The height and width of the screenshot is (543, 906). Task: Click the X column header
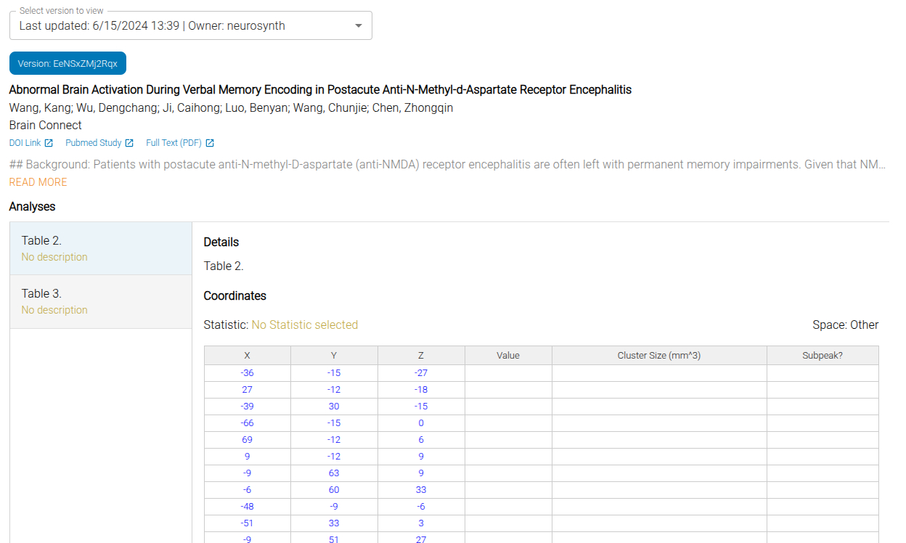247,356
